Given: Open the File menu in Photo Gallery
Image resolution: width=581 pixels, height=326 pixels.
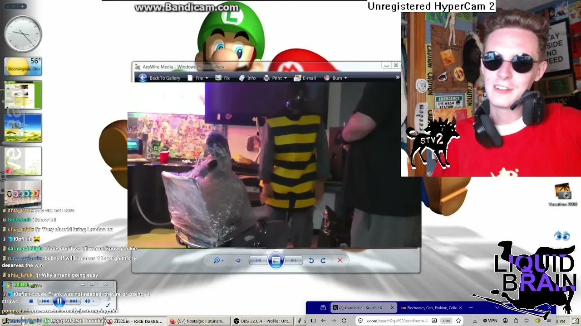Looking at the screenshot, I should (x=199, y=78).
